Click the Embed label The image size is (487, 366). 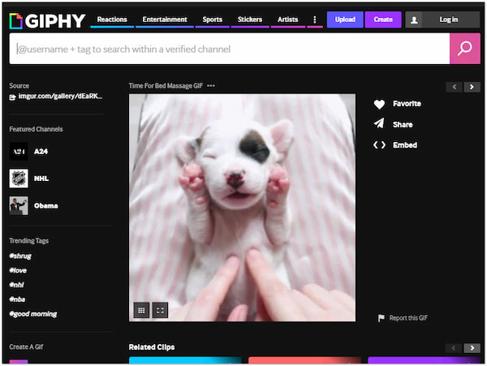coord(405,145)
